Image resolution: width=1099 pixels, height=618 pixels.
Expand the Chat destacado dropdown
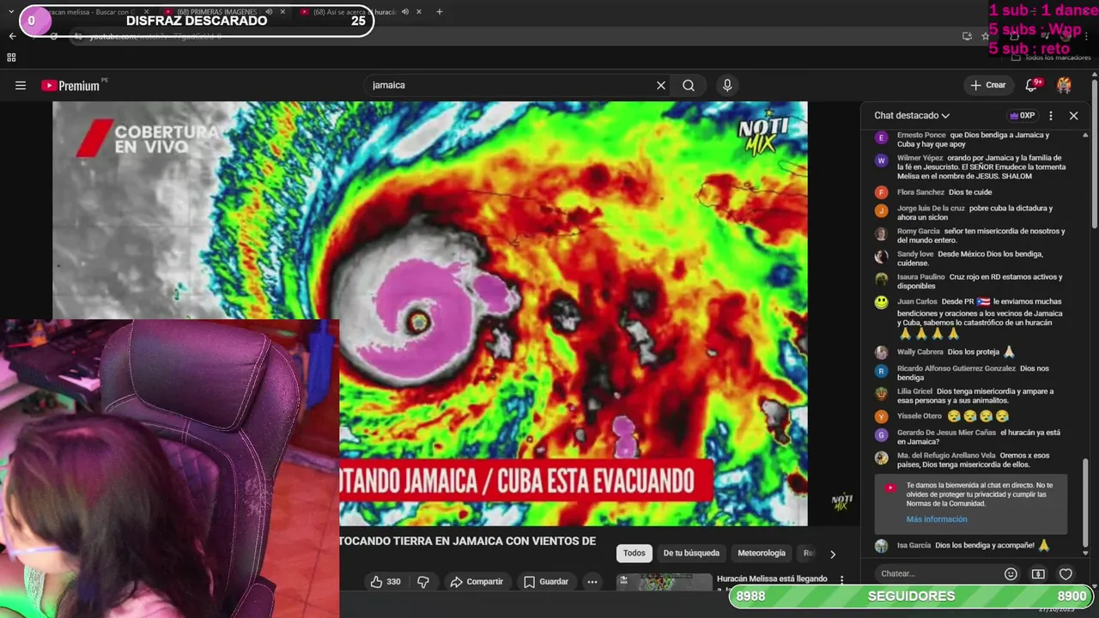912,115
